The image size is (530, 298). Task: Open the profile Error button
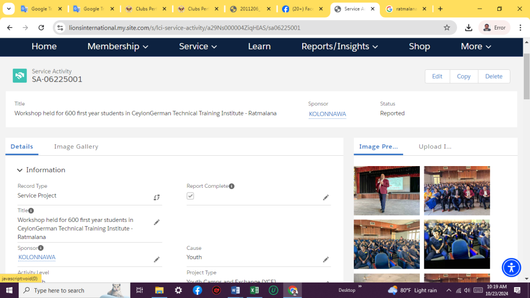(494, 28)
